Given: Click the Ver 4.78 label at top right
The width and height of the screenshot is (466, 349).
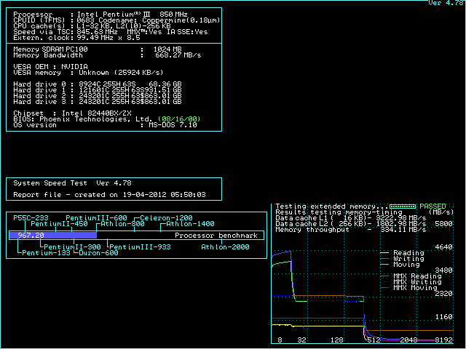Looking at the screenshot, I should pos(446,3).
